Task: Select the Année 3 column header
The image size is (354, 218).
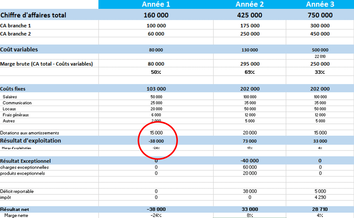Action: pos(320,4)
